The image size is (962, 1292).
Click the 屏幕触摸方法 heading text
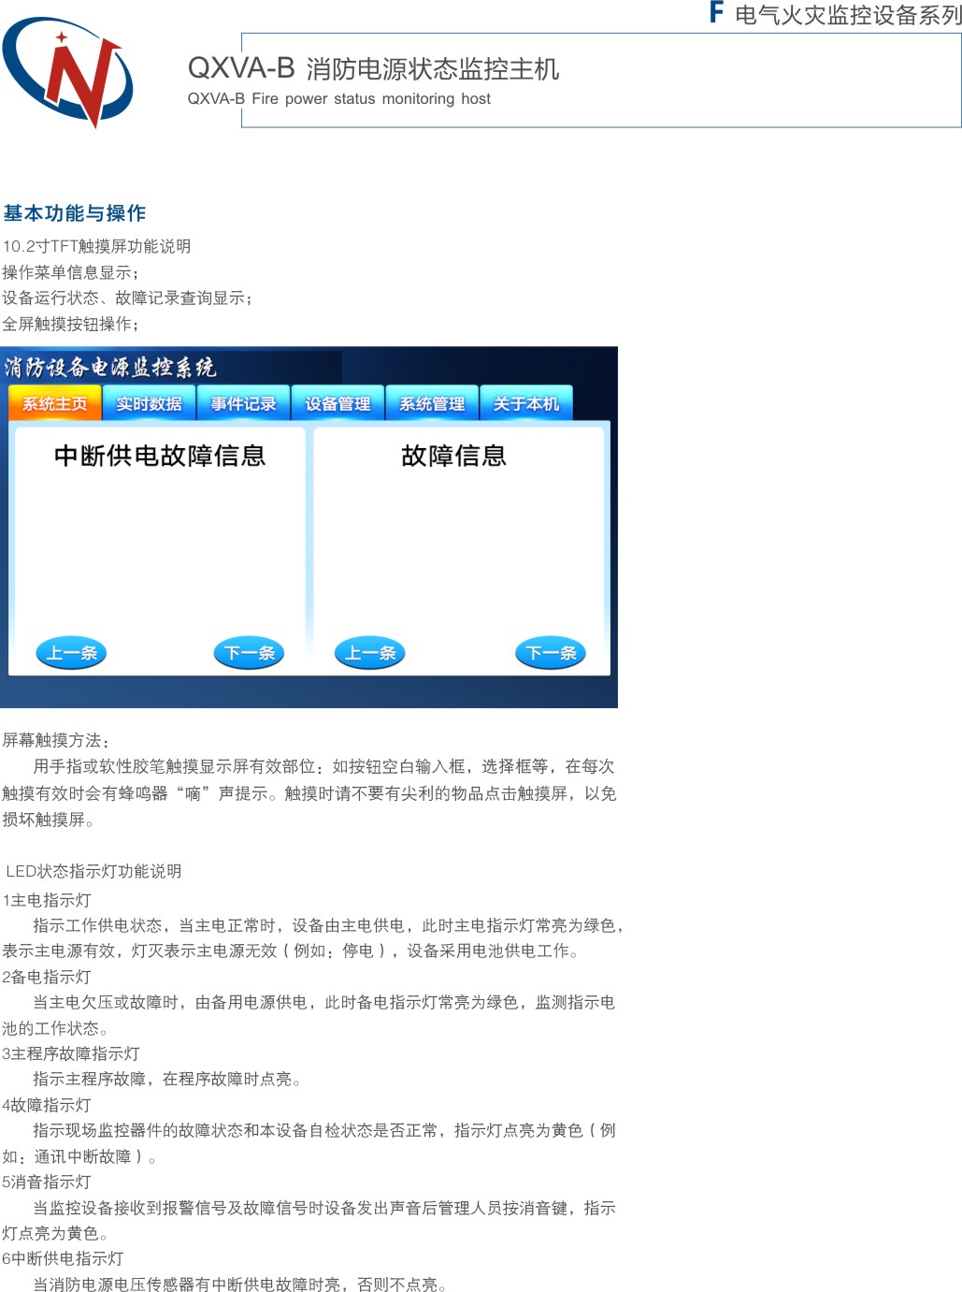[x=56, y=740]
